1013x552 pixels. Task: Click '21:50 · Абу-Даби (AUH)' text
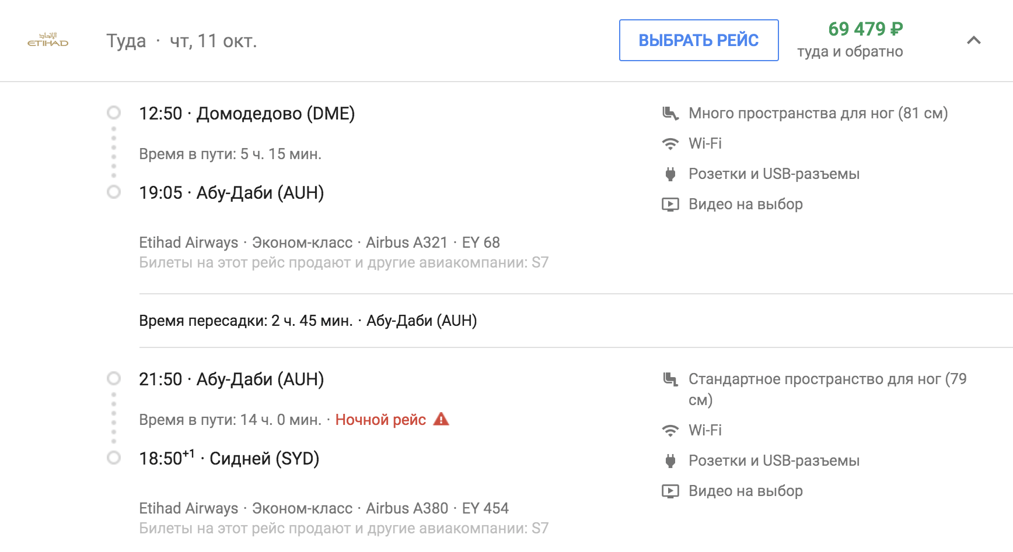pos(232,379)
